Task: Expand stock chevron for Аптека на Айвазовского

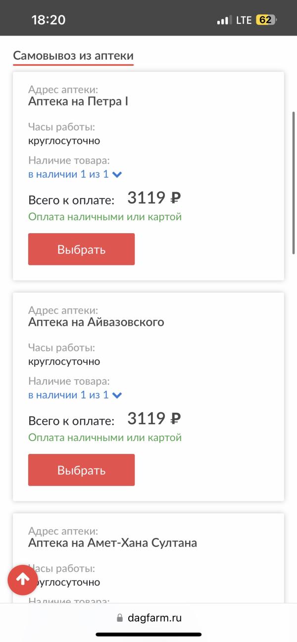Action: (117, 395)
